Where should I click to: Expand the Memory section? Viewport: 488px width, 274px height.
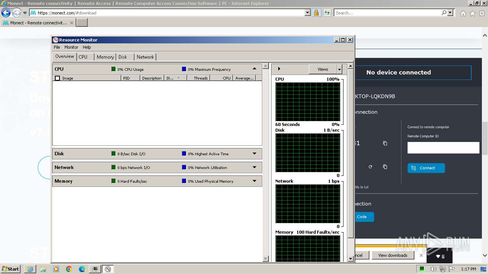[254, 181]
